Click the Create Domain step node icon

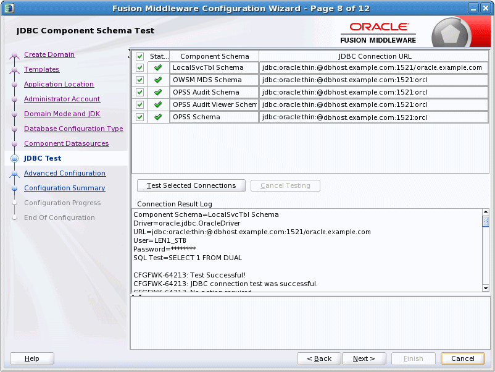click(x=14, y=56)
